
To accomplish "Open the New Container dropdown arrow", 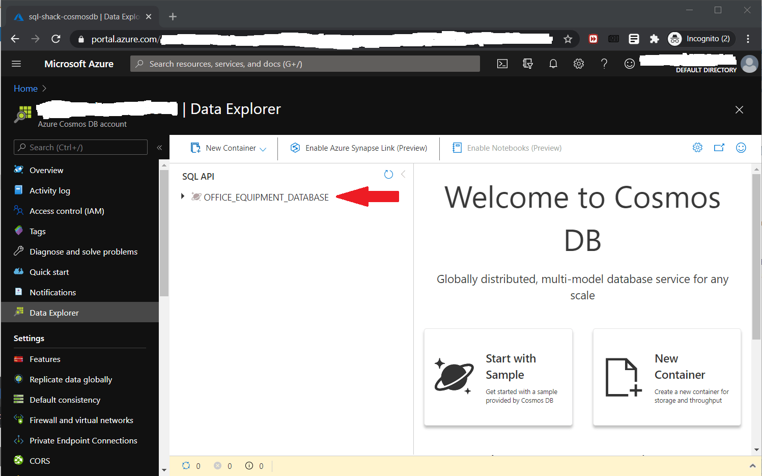I will click(x=264, y=148).
